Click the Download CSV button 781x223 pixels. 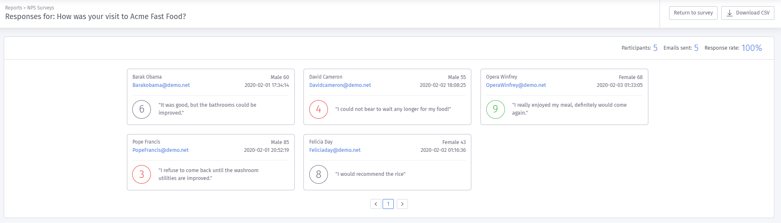point(747,13)
